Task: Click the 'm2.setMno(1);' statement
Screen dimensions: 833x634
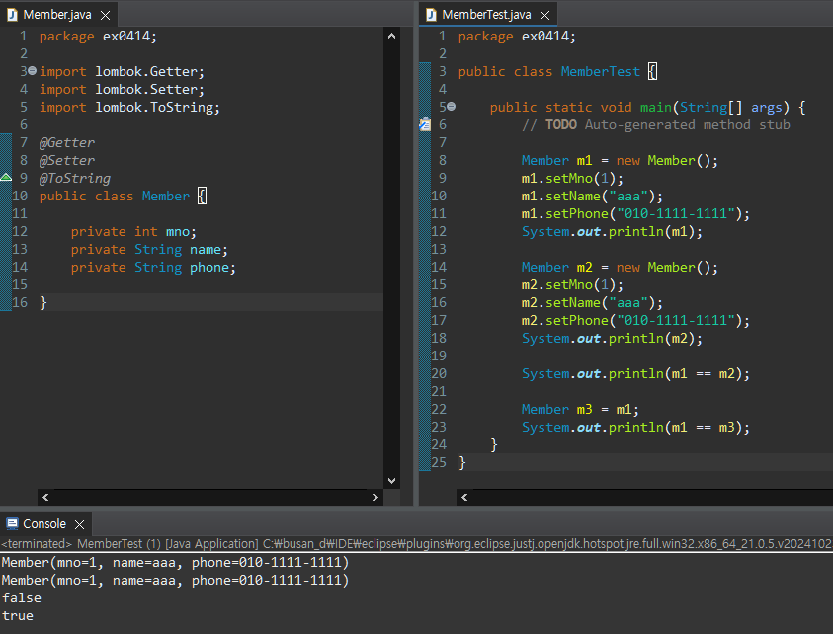Action: click(x=572, y=285)
